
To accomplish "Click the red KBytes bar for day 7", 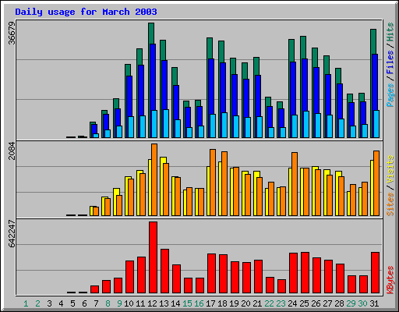I will (95, 289).
